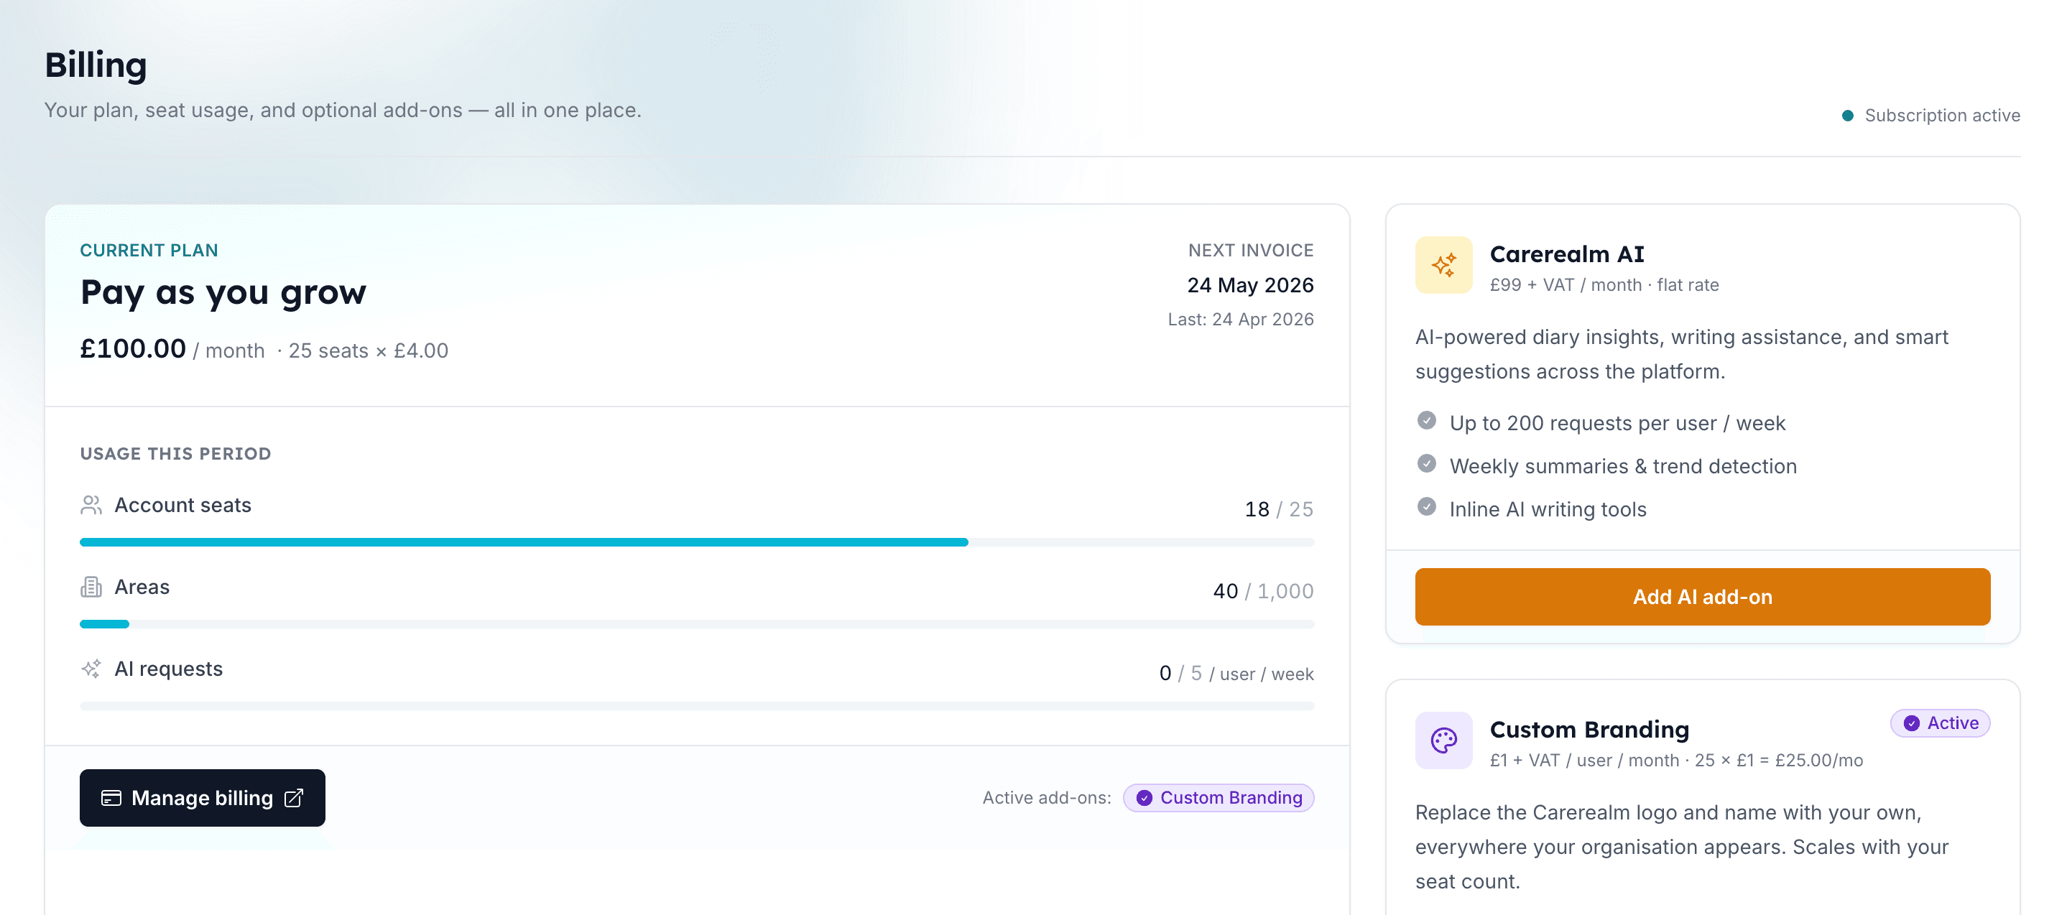The height and width of the screenshot is (915, 2067).
Task: Click the Account seats label
Action: click(183, 505)
